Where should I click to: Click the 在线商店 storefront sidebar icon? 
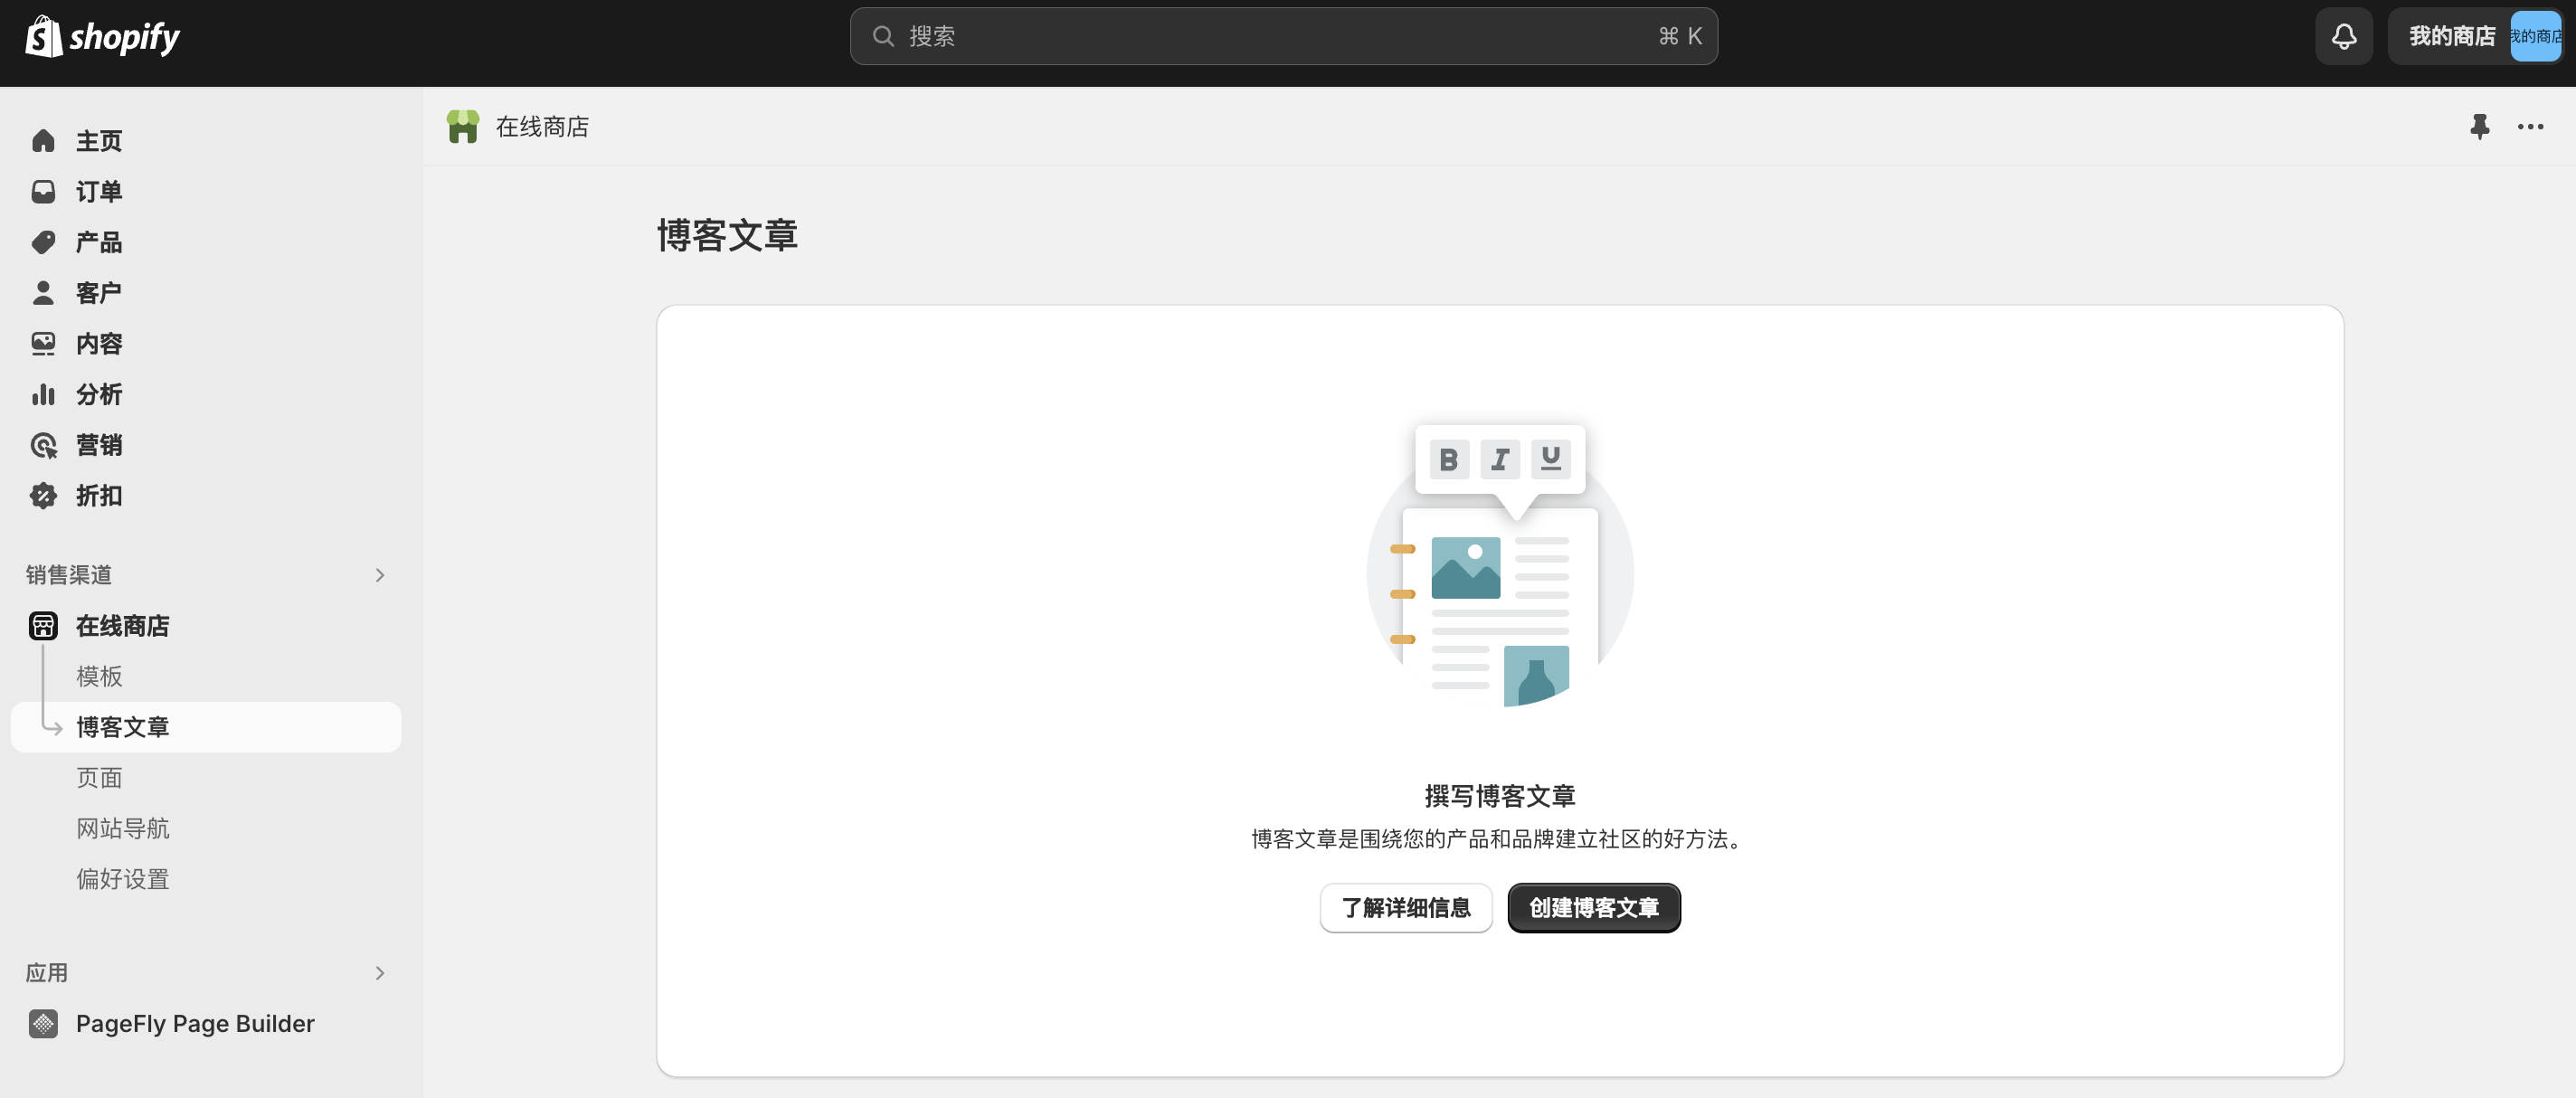click(x=43, y=626)
